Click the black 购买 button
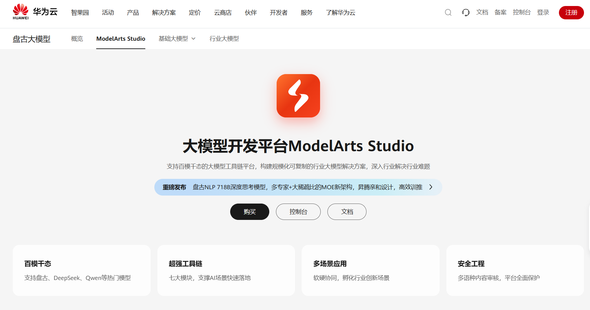Screen dimensions: 590x310 click(250, 212)
